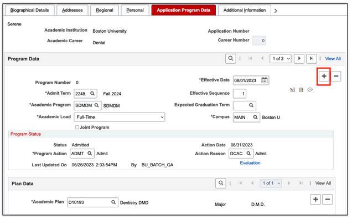Open the speech bubble comments icon
Image resolution: width=352 pixels, height=219 pixels.
click(310, 90)
